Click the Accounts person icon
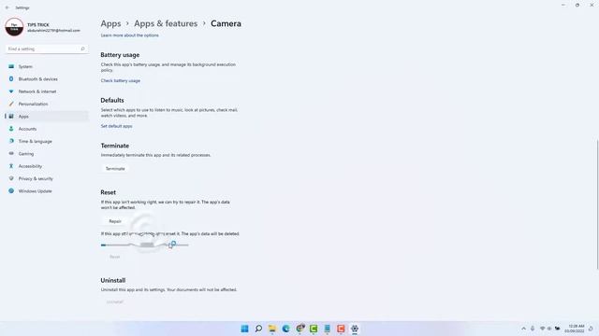The height and width of the screenshot is (336, 599). [x=11, y=129]
